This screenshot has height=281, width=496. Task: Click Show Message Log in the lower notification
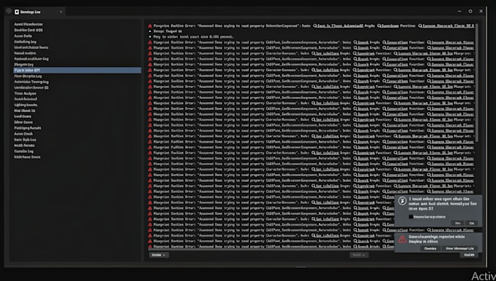(x=460, y=248)
